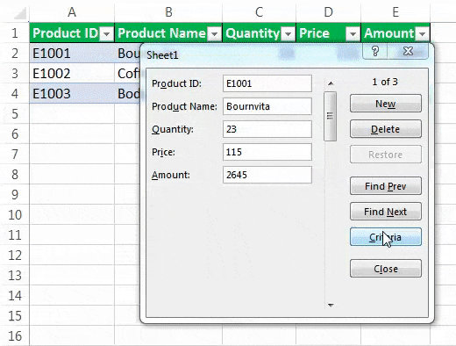
Task: Click the Sheet1 dialog title
Action: 162,55
